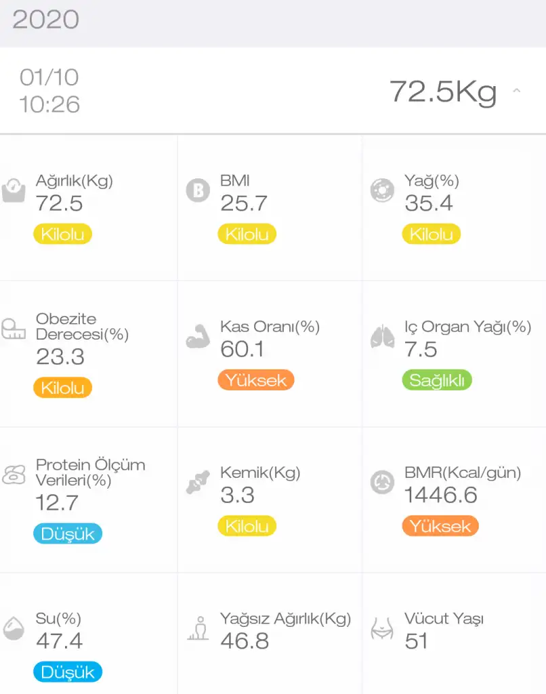The width and height of the screenshot is (546, 694).
Task: Click the flexed arm muscle icon
Action: pyautogui.click(x=198, y=337)
